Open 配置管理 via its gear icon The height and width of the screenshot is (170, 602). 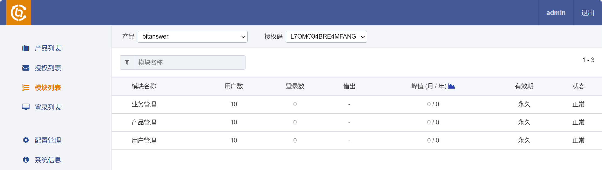[25, 140]
